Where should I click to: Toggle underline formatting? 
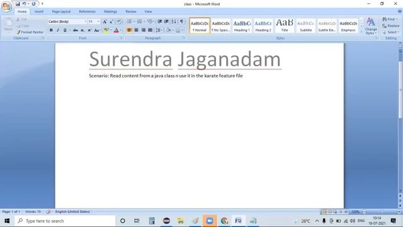[65, 30]
